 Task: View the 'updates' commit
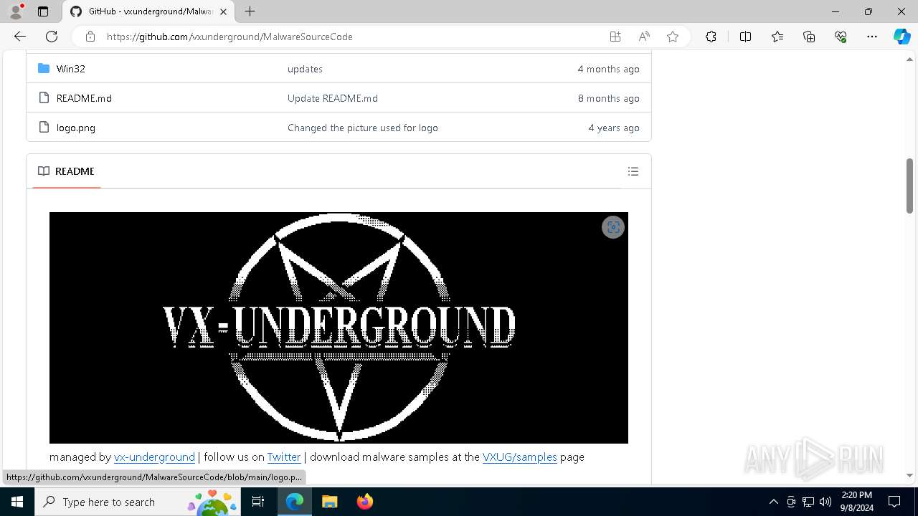tap(305, 69)
